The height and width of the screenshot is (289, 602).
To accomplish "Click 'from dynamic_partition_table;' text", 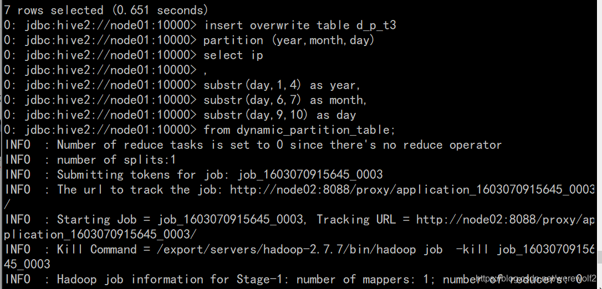I will click(x=299, y=130).
